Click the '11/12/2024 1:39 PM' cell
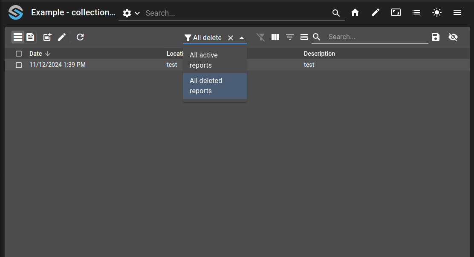The width and height of the screenshot is (474, 257). (58, 65)
